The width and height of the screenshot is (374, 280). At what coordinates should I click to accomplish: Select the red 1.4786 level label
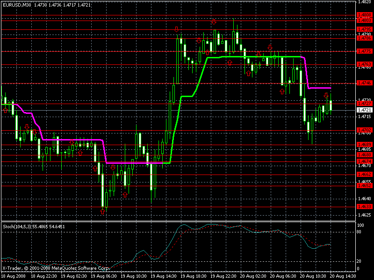click(x=364, y=38)
